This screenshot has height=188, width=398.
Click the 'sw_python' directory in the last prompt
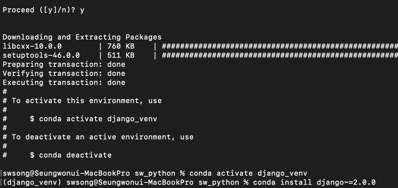[219, 182]
